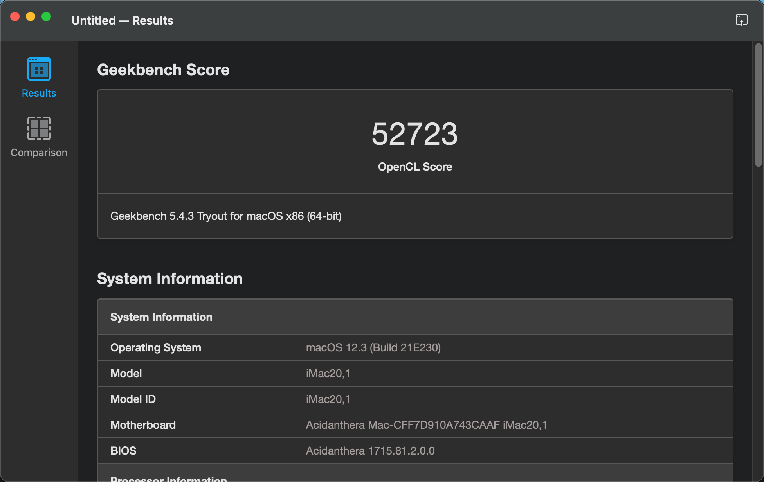This screenshot has height=482, width=764.
Task: Open the Comparison sidebar icon
Action: tap(39, 128)
